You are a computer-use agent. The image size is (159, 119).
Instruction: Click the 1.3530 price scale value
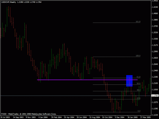point(155,32)
